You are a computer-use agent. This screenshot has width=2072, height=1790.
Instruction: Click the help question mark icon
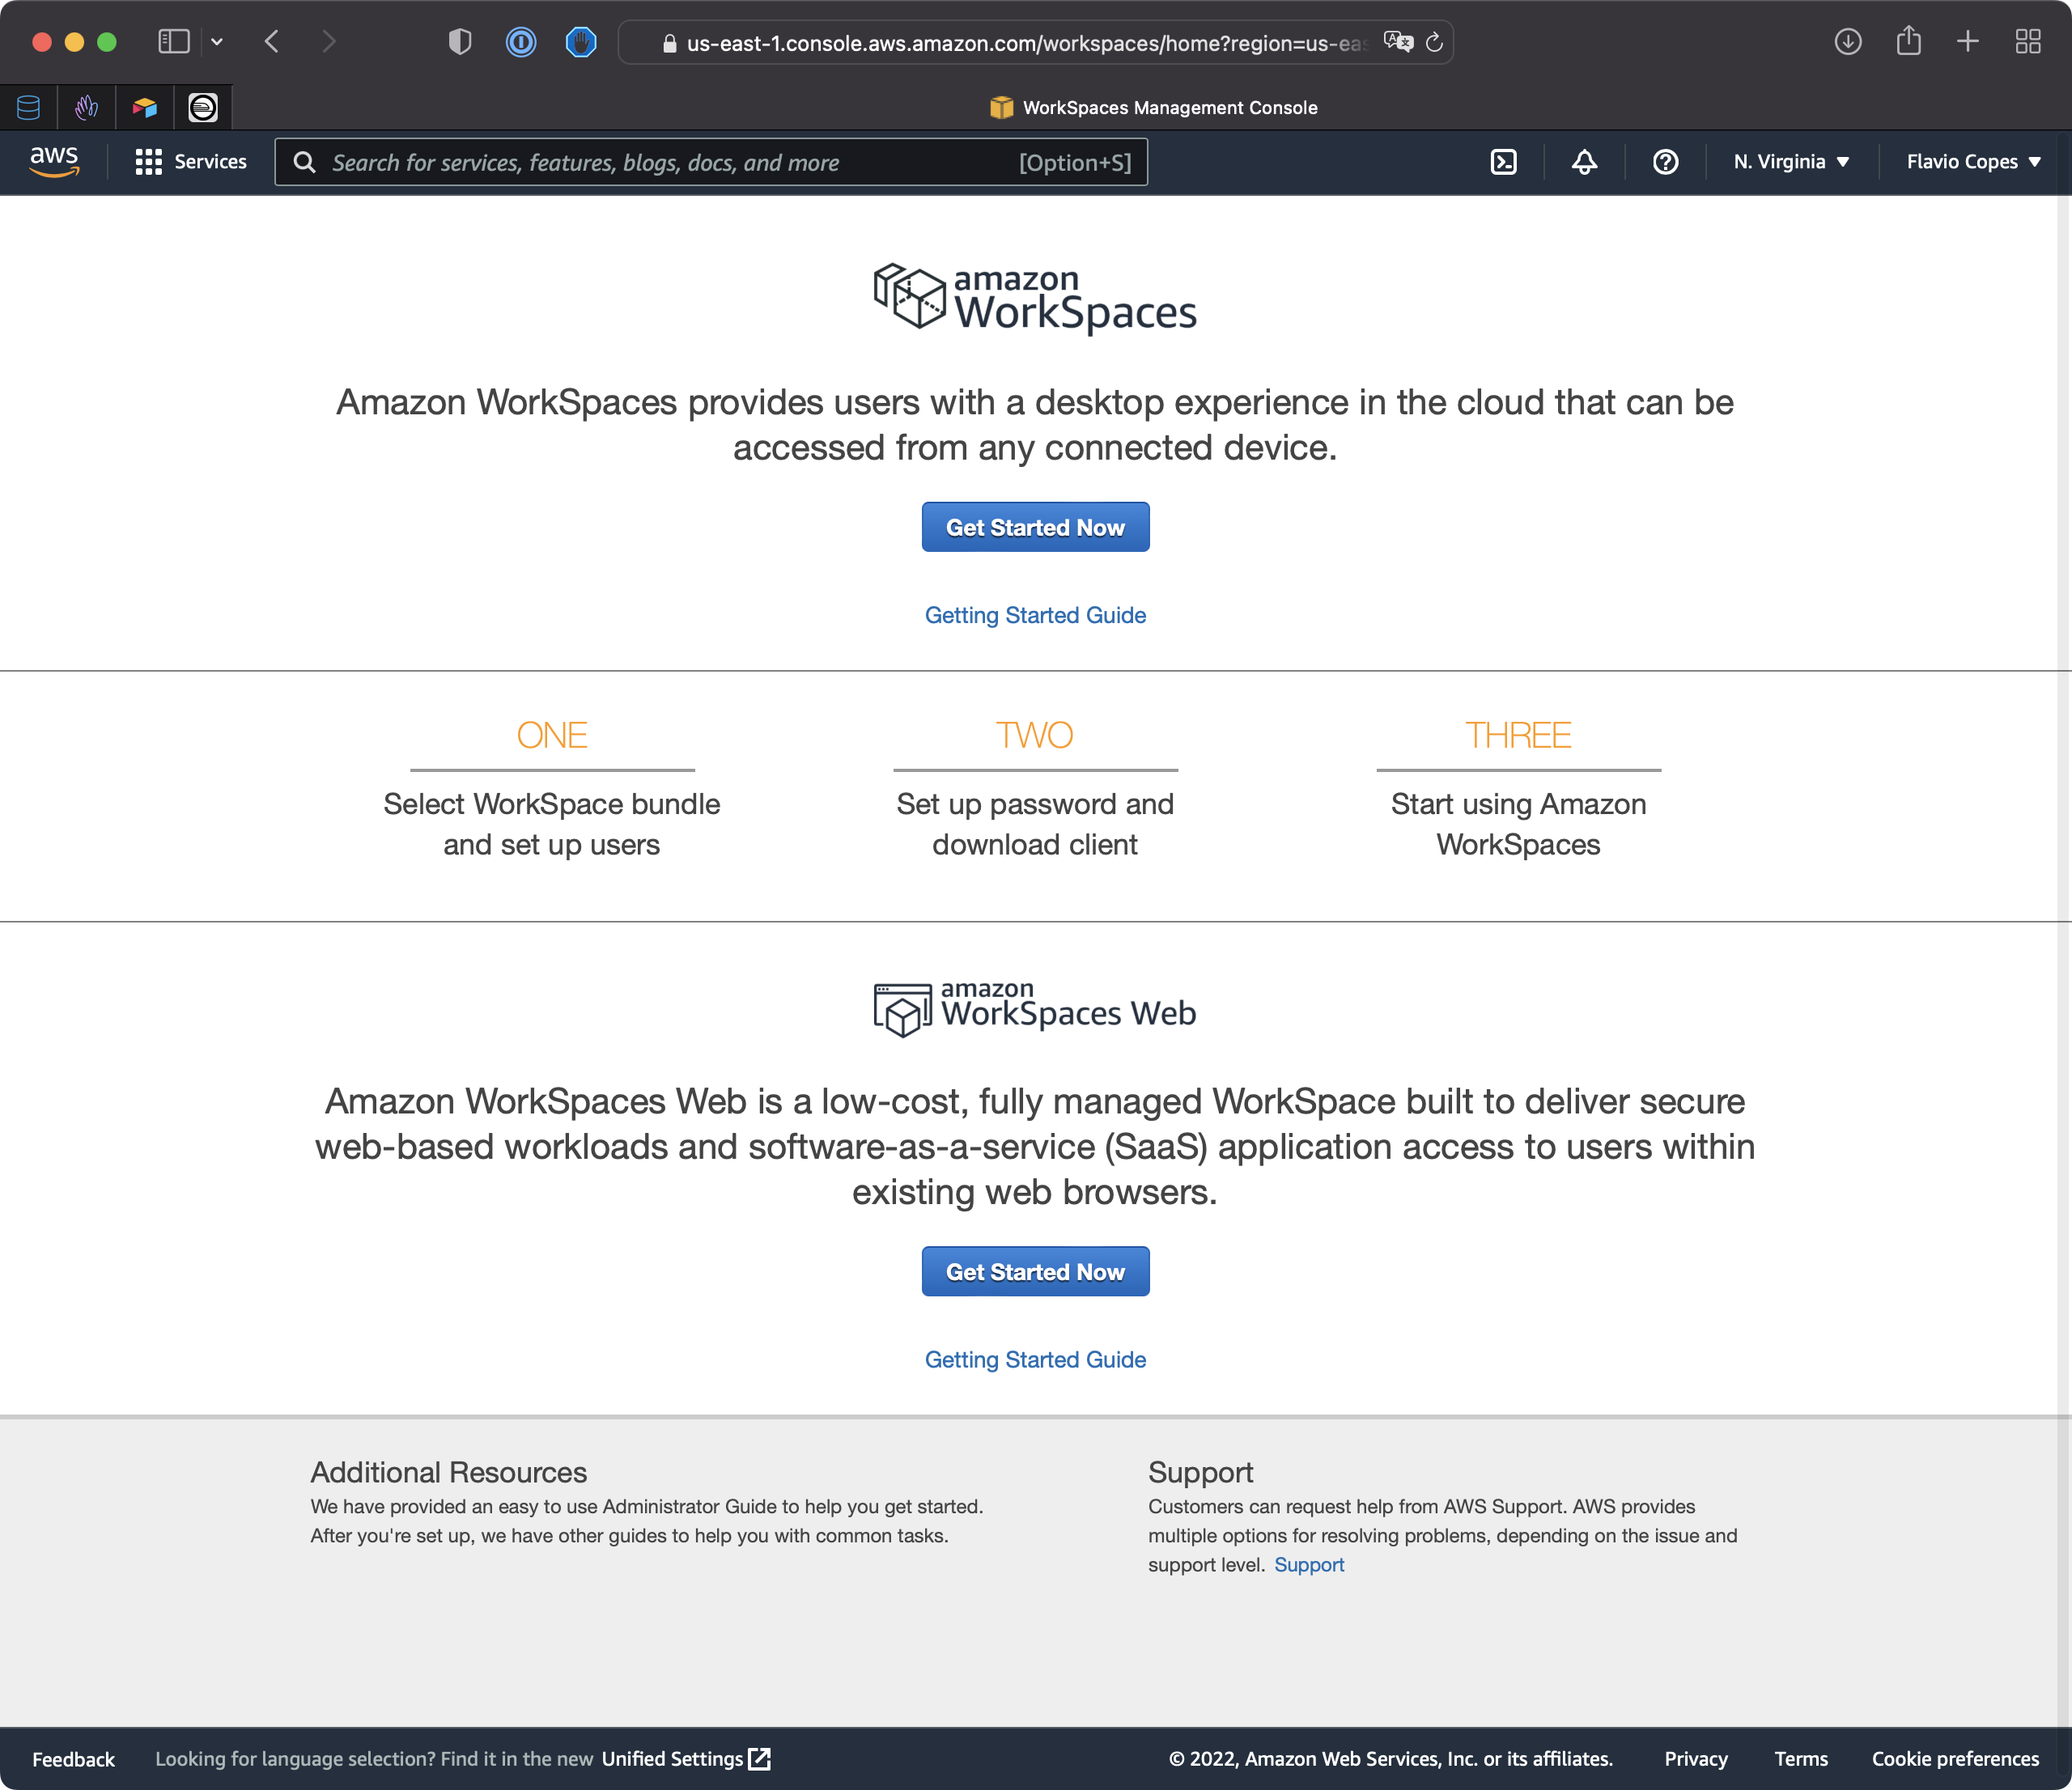pos(1665,162)
